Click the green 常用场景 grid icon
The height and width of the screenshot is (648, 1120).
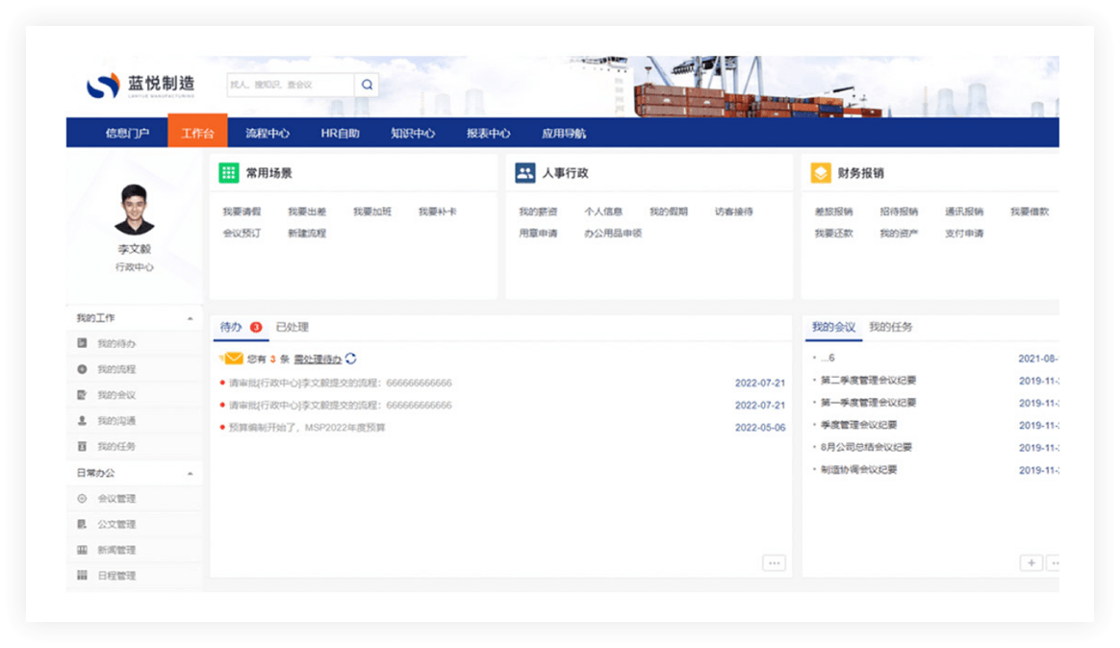tap(228, 173)
